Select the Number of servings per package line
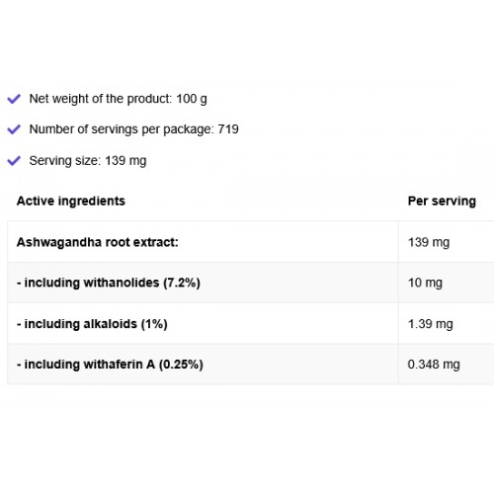This screenshot has height=494, width=494. pos(133,129)
